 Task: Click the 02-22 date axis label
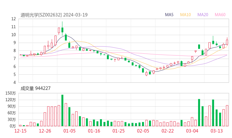(167, 131)
